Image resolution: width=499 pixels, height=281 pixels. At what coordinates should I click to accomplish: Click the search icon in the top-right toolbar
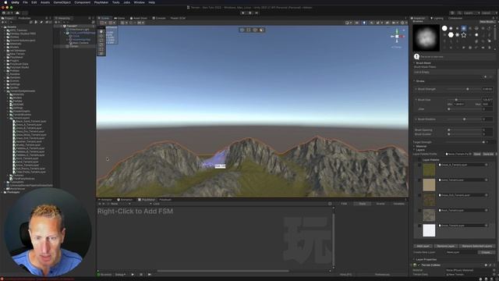tap(459, 13)
